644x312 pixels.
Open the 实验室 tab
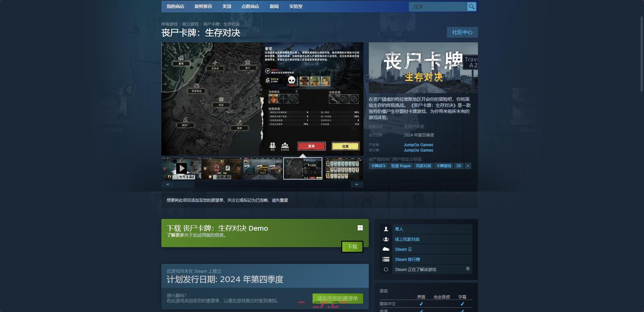pos(296,6)
